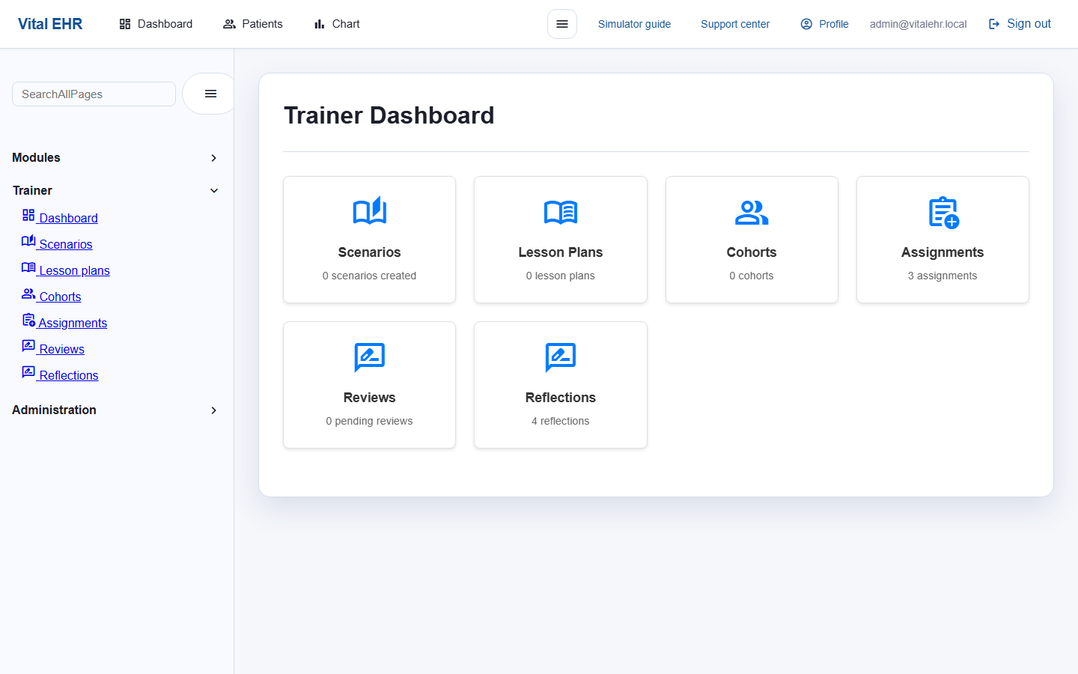Open the Chart item in top navigation

[337, 24]
